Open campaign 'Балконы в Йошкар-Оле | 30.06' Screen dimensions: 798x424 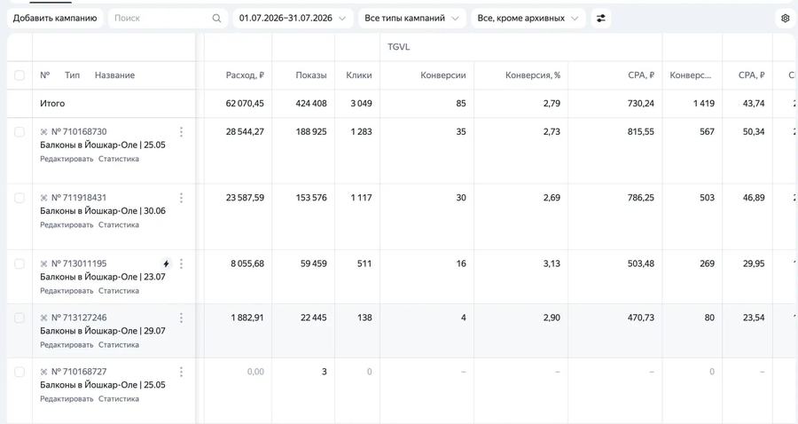pos(103,211)
